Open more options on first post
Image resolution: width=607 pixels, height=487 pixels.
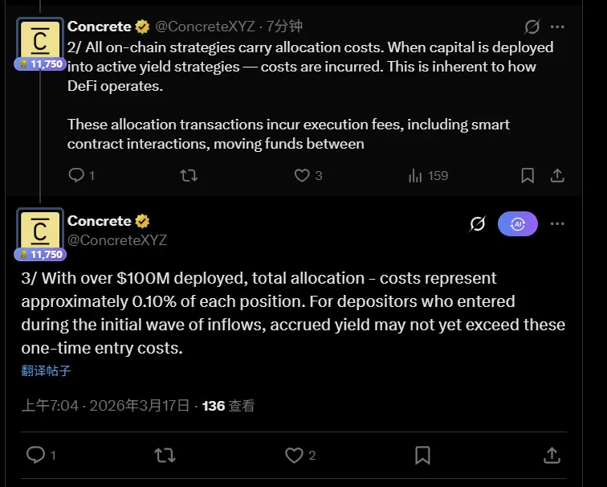click(x=557, y=27)
